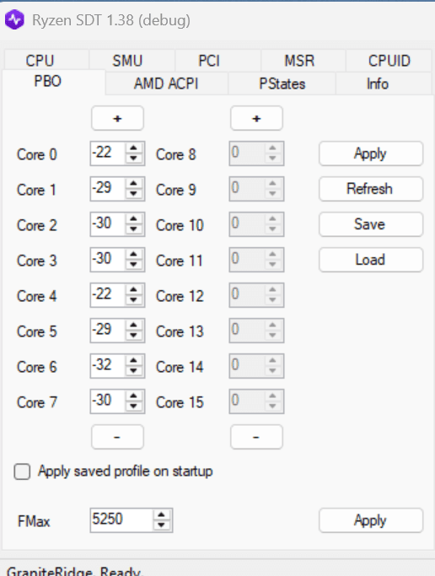Decrease Core 6 offset with down arrow
Viewport: 435px width, 576px height.
pyautogui.click(x=134, y=371)
